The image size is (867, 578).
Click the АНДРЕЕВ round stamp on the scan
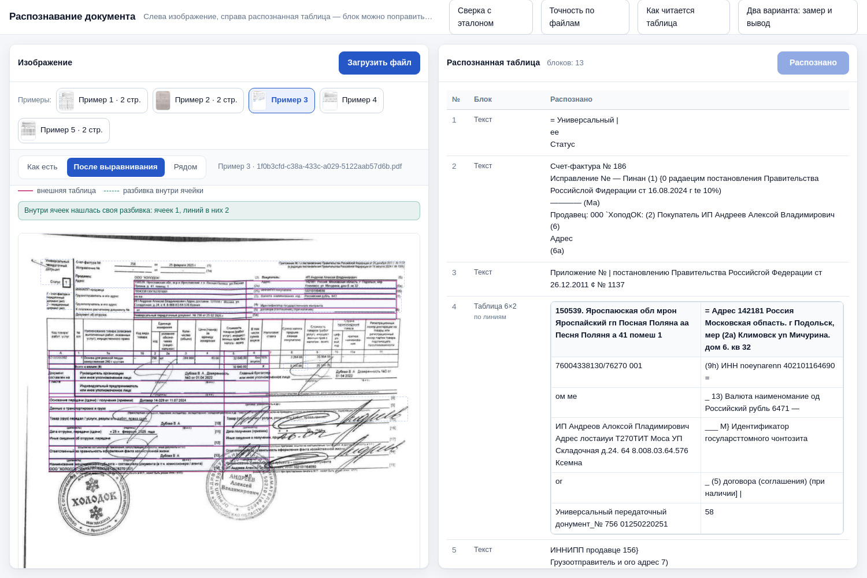241,486
